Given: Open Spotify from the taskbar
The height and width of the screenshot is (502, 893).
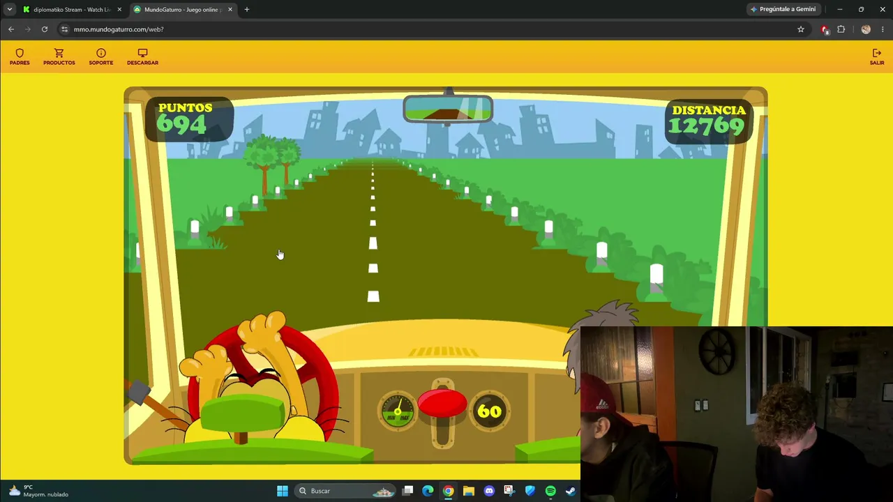Looking at the screenshot, I should tap(550, 491).
